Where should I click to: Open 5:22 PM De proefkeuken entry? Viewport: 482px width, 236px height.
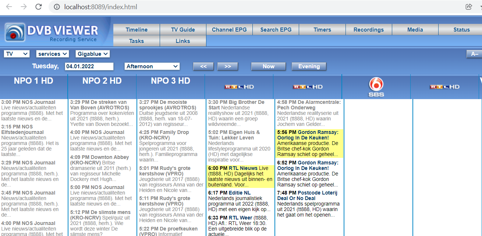click(171, 231)
